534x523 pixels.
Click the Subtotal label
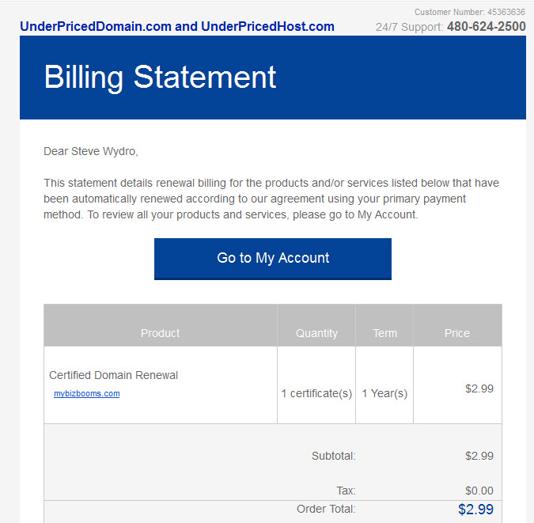click(x=333, y=456)
